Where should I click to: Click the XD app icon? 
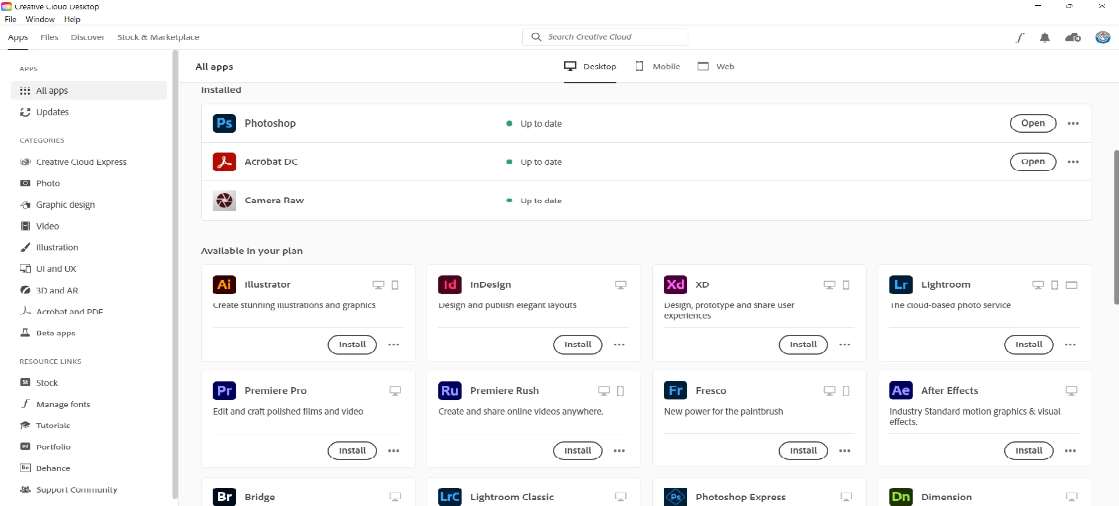pyautogui.click(x=675, y=285)
